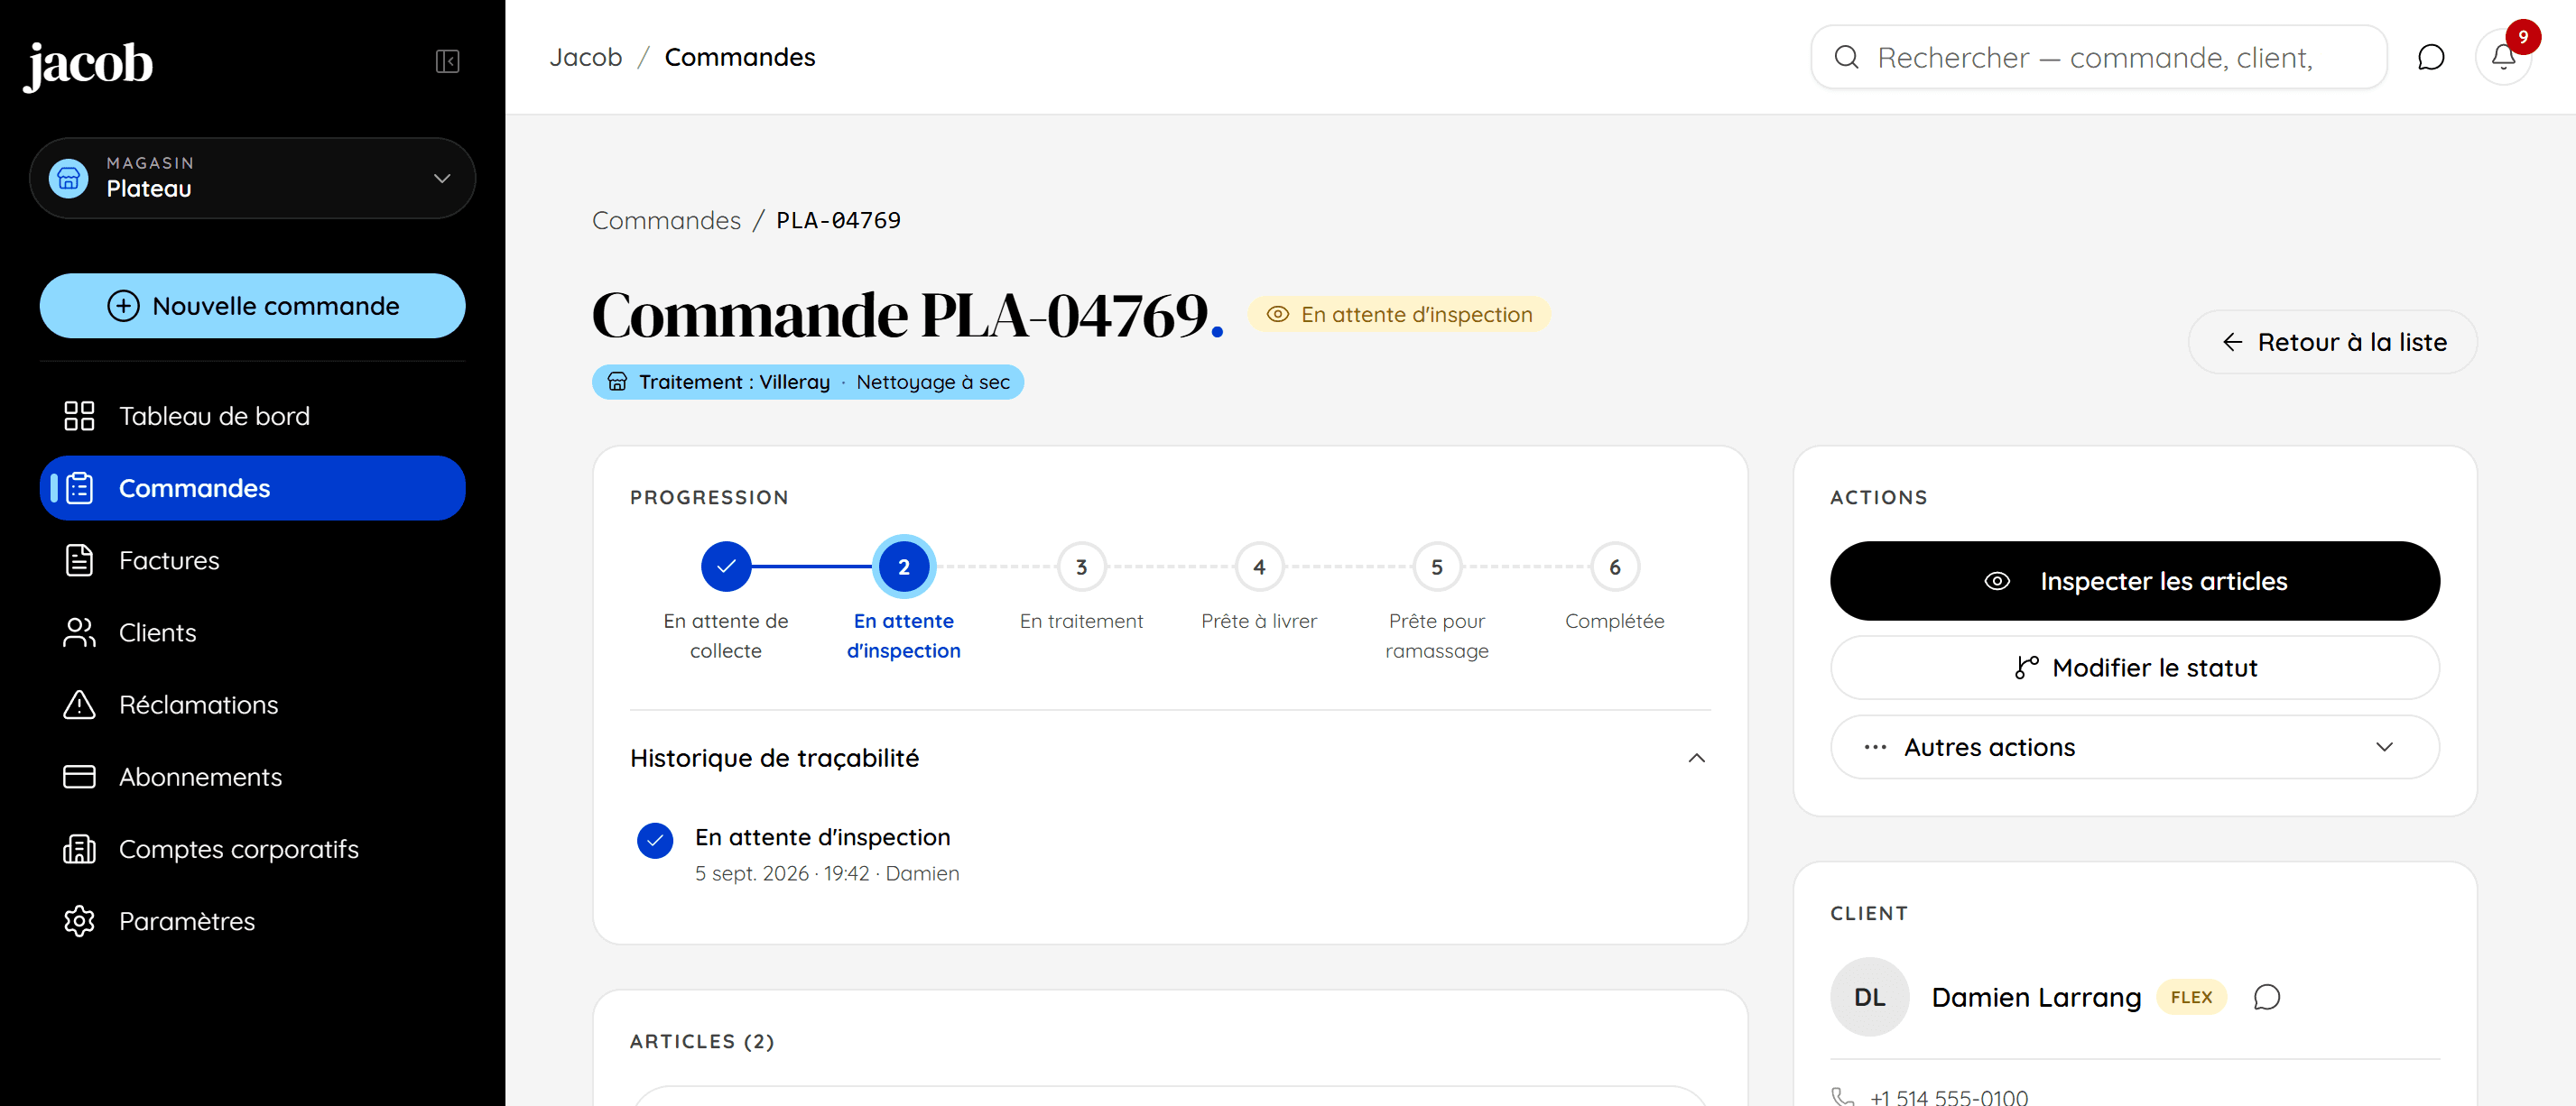2576x1106 pixels.
Task: Open Paramètres settings
Action: (x=252, y=920)
